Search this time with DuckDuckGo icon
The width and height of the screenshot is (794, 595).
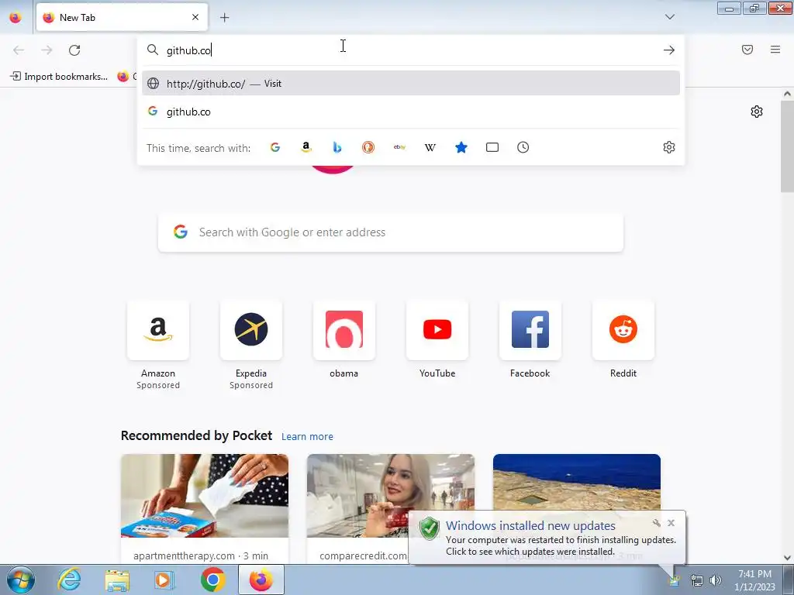pos(368,147)
